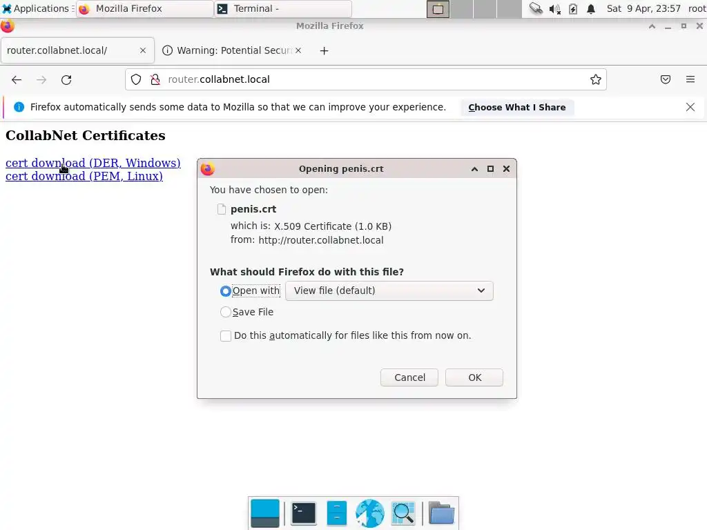
Task: Go back using the back arrow
Action: (17, 80)
